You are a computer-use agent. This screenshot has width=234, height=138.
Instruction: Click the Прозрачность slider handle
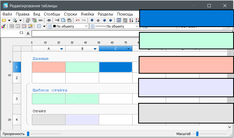coord(28,134)
